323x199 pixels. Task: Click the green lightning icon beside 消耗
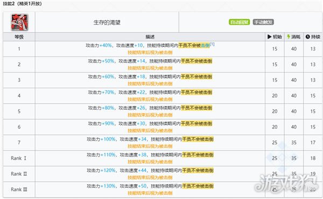point(289,37)
